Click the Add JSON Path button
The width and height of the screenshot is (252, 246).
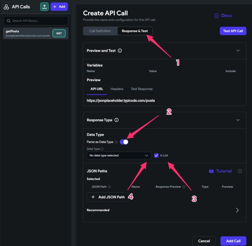click(x=108, y=197)
